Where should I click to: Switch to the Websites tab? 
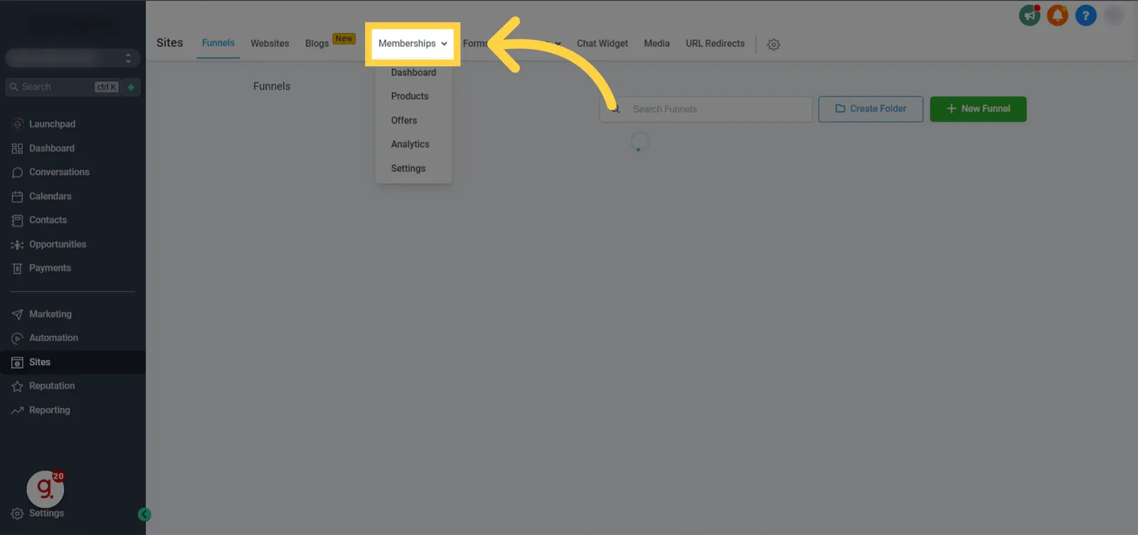[x=270, y=43]
